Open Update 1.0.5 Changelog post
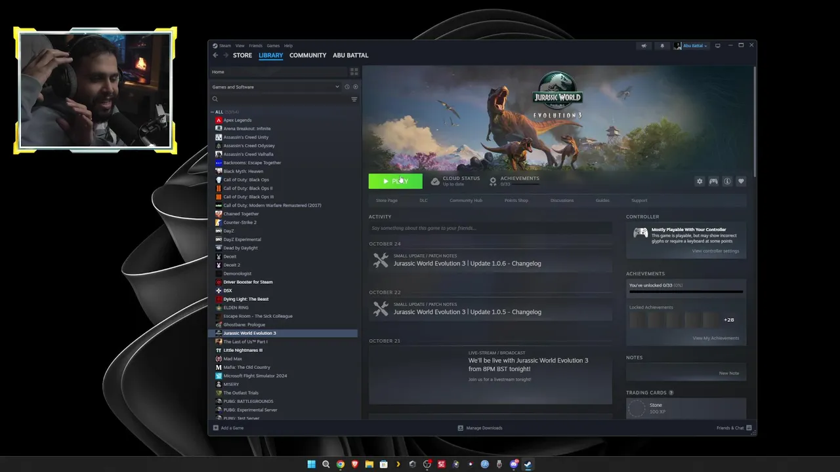 490,309
